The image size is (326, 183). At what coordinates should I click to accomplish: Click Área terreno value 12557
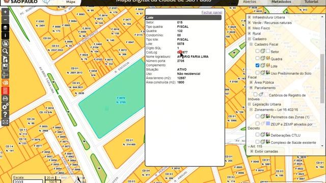click(x=181, y=78)
